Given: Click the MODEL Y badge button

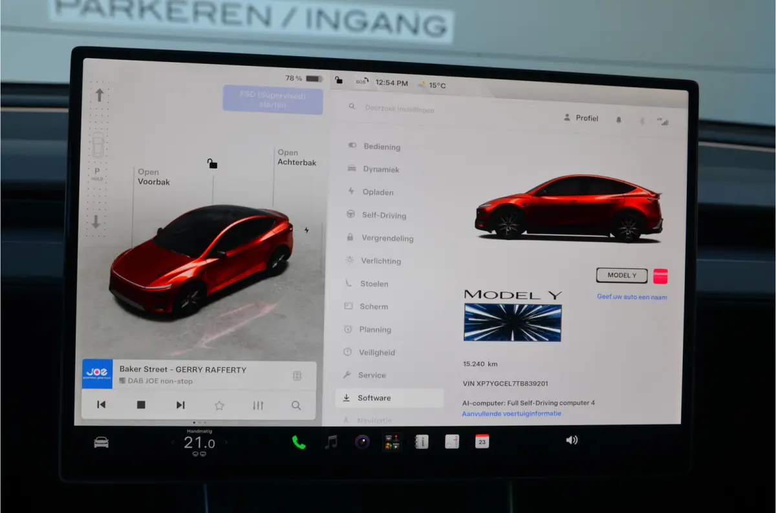Looking at the screenshot, I should [x=621, y=275].
